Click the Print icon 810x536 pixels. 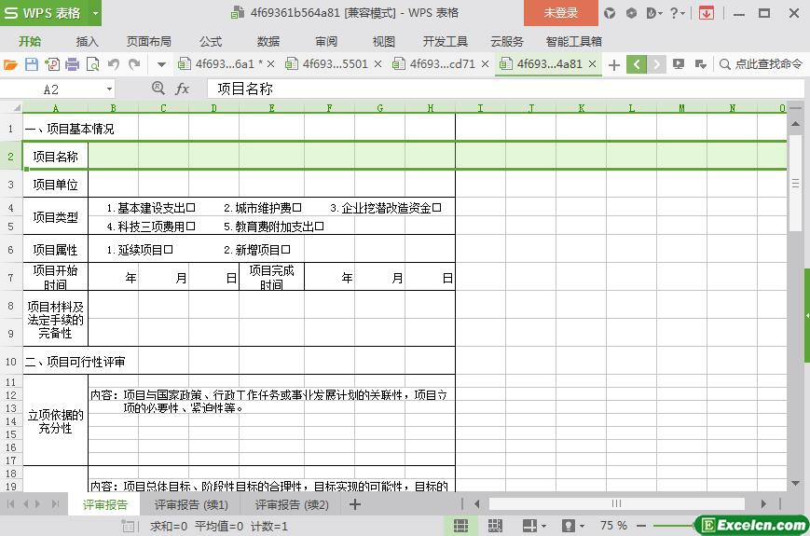(72, 64)
